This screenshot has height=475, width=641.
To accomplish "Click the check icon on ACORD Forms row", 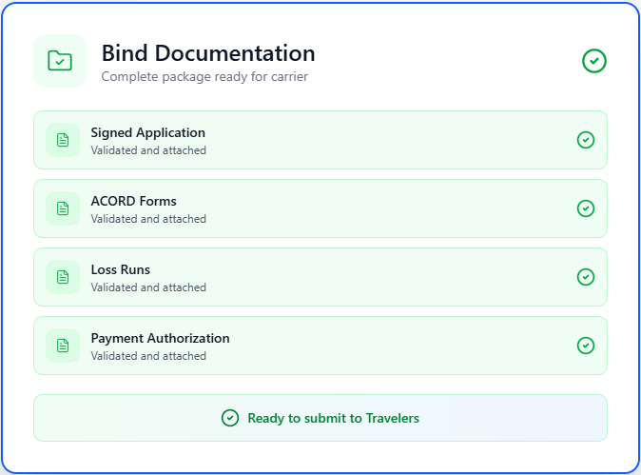I will [x=586, y=208].
